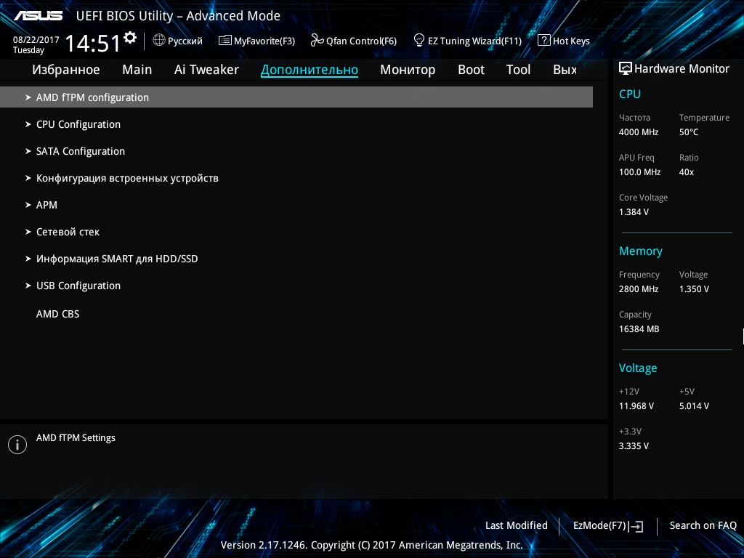
Task: Switch to the Tool tab
Action: click(x=518, y=70)
